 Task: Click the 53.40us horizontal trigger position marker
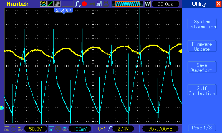click(64, 11)
